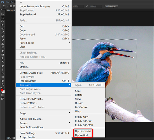Open the File menu
Viewport: 154px width, 140px height.
8,2
